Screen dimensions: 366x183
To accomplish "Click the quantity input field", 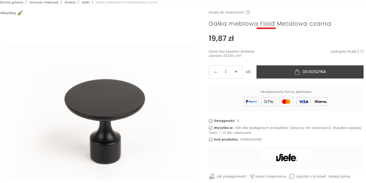I will point(226,72).
